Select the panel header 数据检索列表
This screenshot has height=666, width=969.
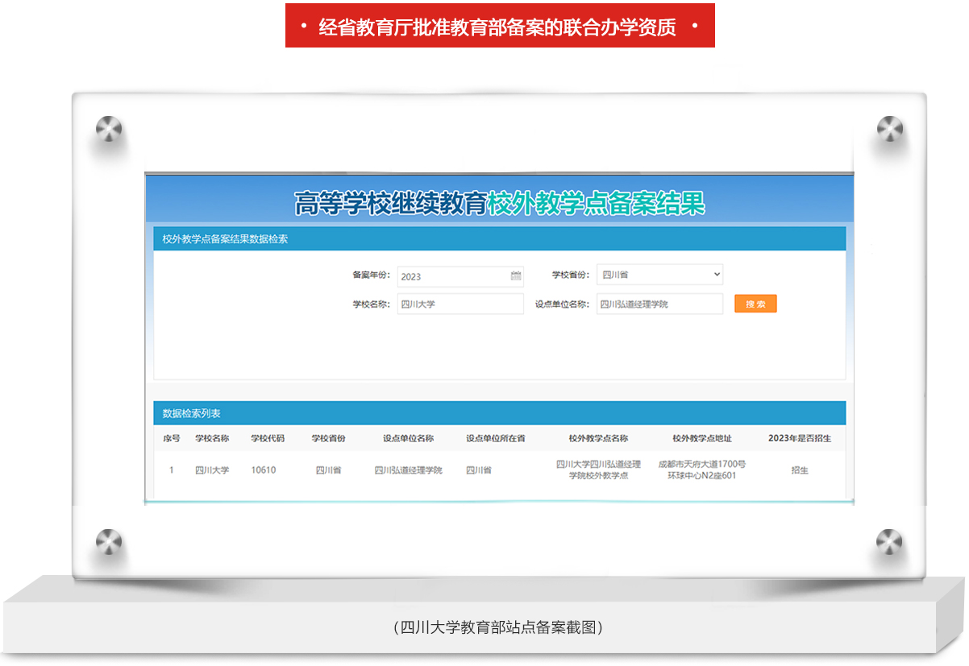[x=499, y=413]
